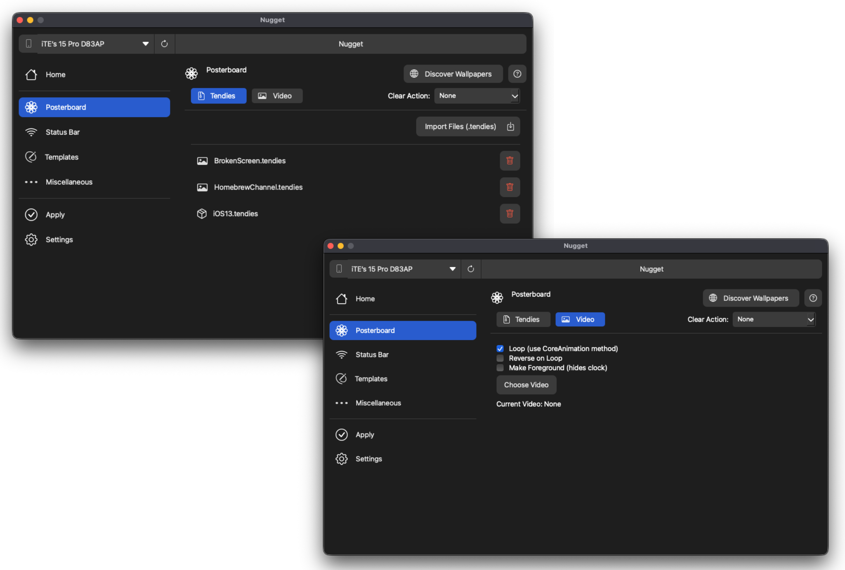Refresh devices in the front Nugget window

470,269
